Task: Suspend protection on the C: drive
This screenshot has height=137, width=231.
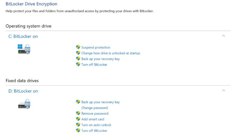Action: click(96, 48)
